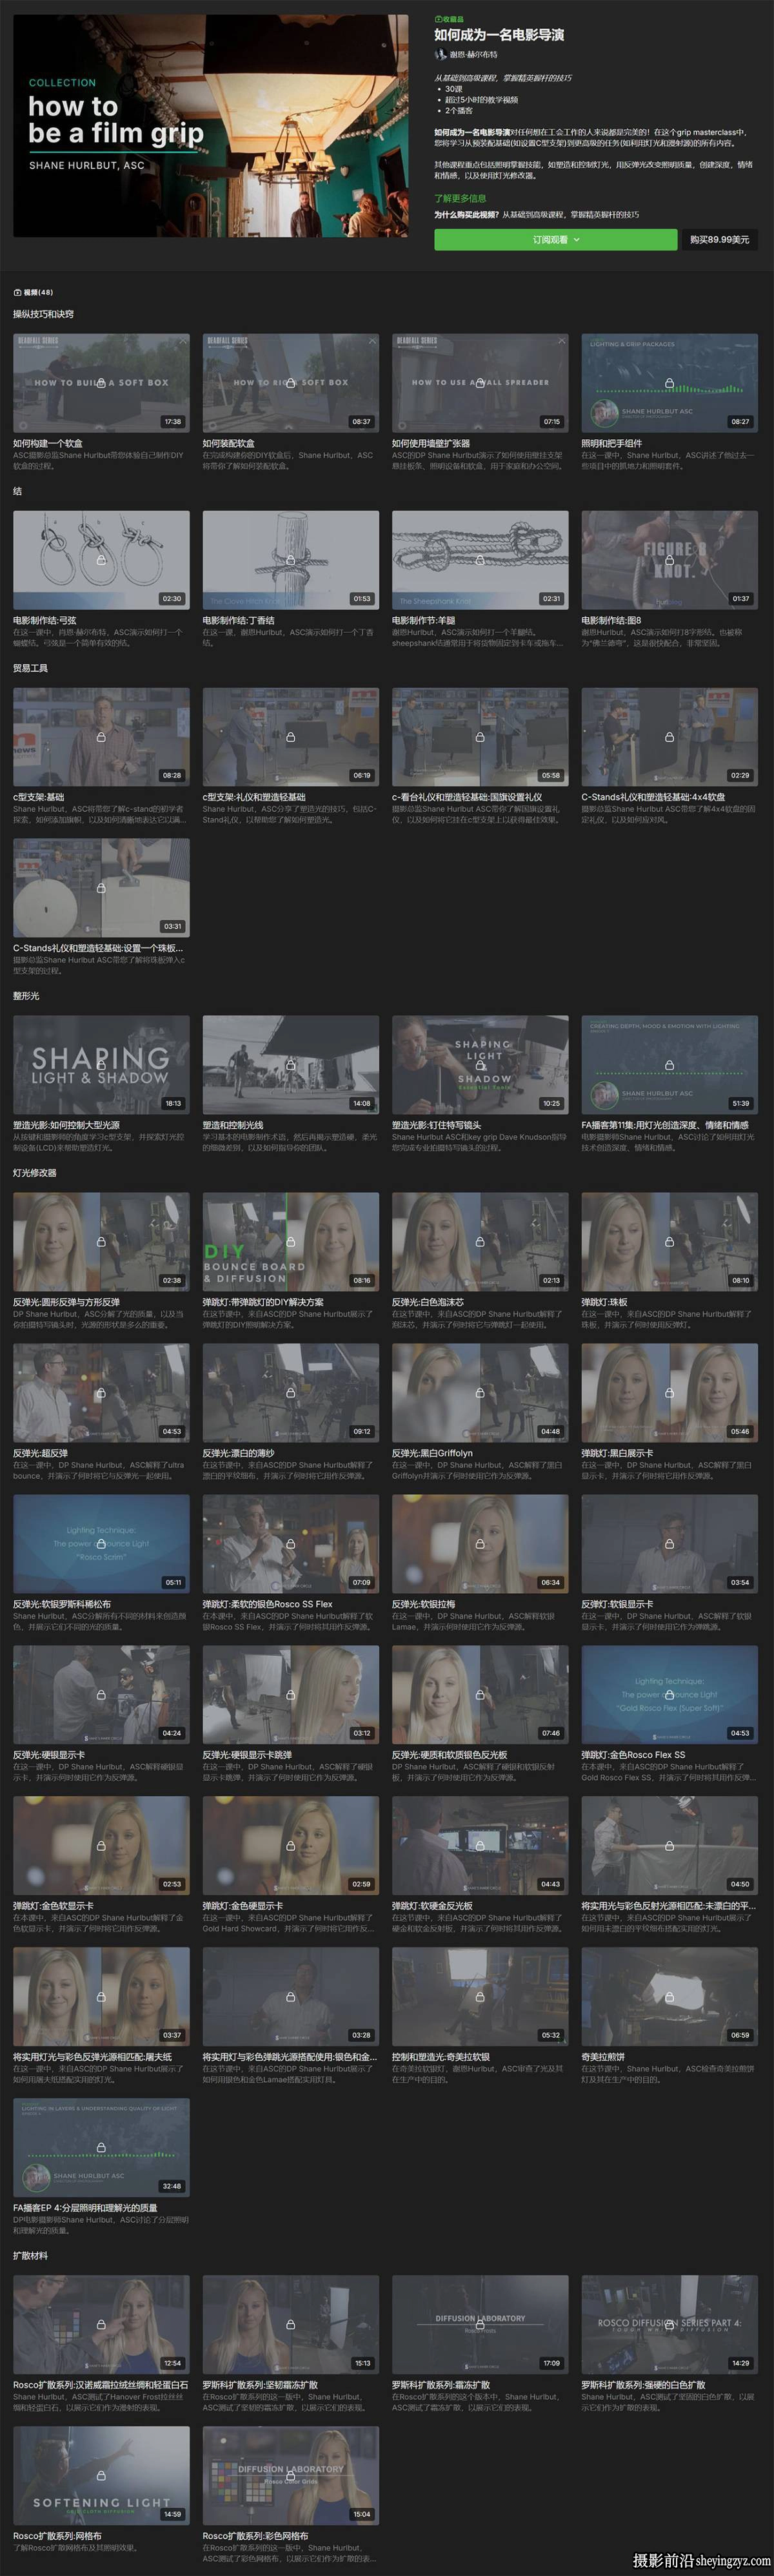Click lock icon on 反弹光:白色泡沫芯 thumbnail
774x2576 pixels.
[481, 1242]
